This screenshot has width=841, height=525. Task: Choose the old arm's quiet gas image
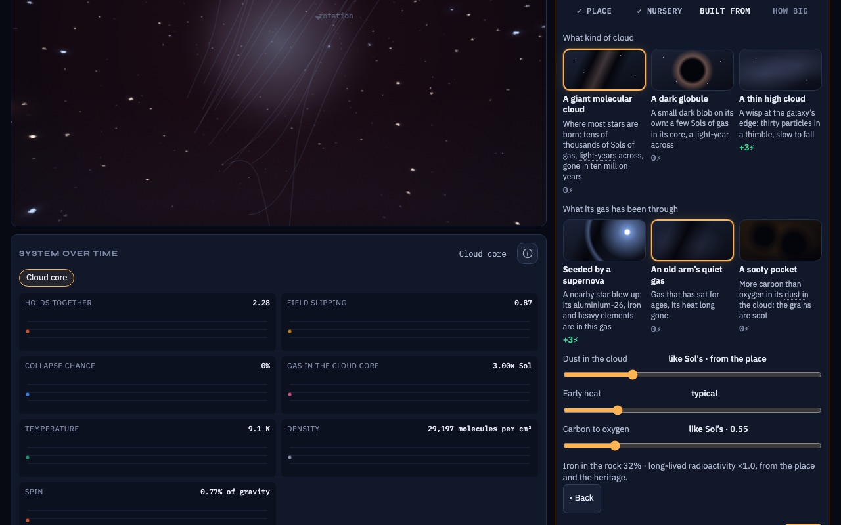[693, 240]
